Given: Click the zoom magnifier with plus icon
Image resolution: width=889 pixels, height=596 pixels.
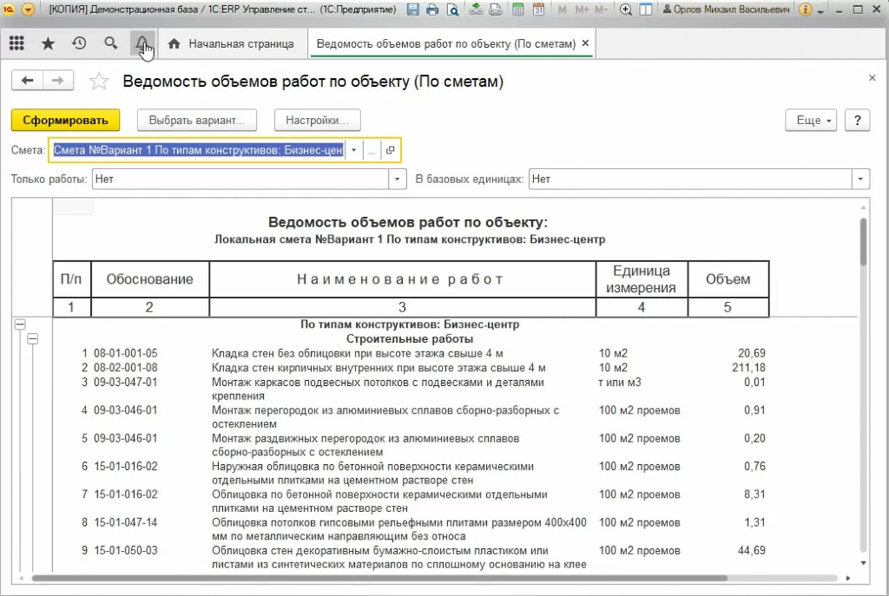Looking at the screenshot, I should coord(626,10).
